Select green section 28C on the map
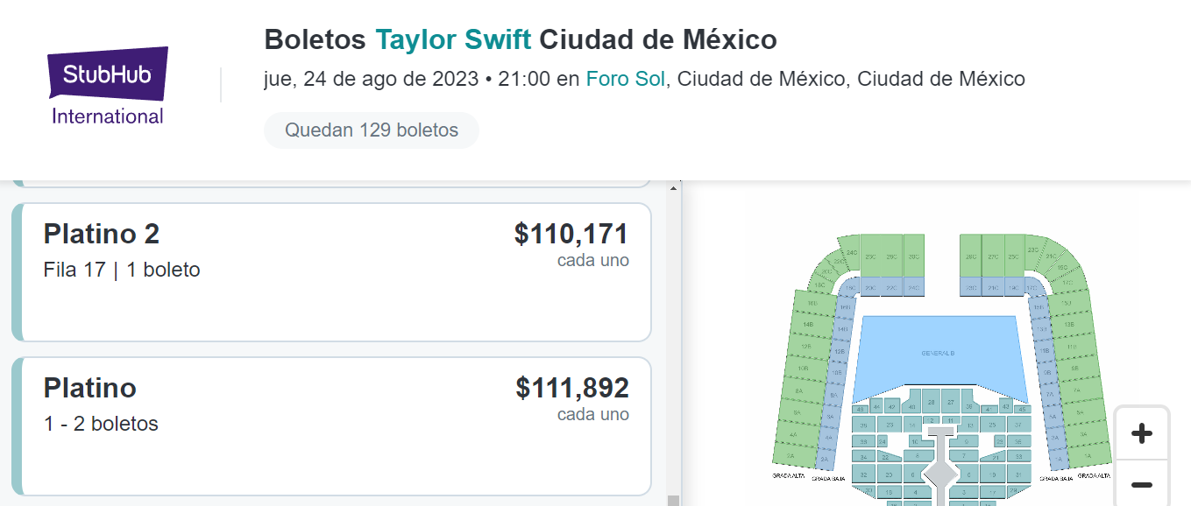The height and width of the screenshot is (506, 1191). coord(892,257)
